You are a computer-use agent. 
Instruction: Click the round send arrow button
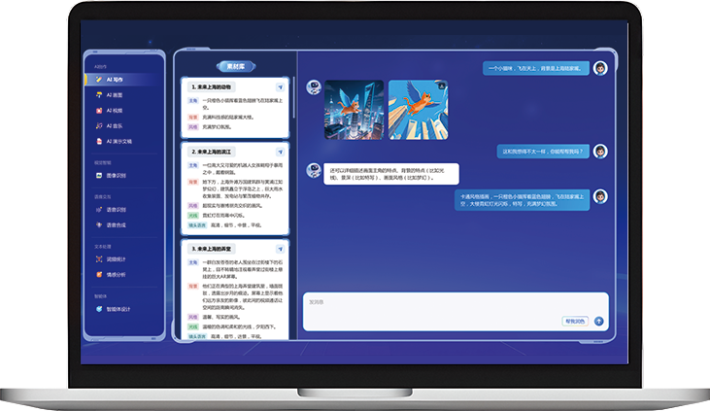click(598, 322)
